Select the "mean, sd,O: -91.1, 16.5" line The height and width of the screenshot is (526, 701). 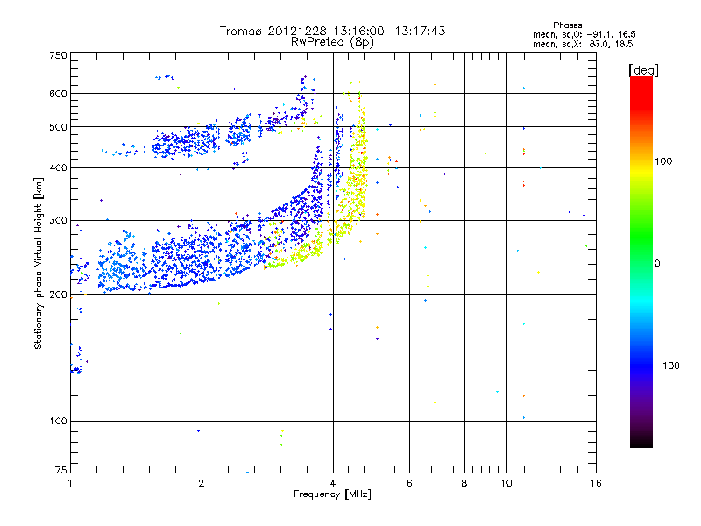tap(584, 34)
